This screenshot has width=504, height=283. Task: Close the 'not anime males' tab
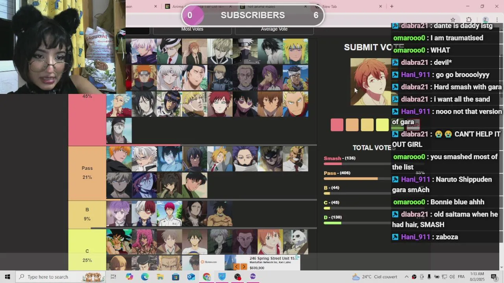[x=306, y=6]
